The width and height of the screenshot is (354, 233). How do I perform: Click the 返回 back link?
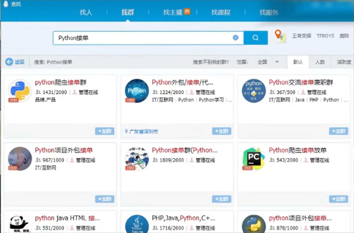coord(19,62)
